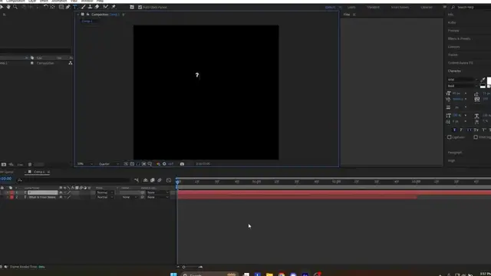Select the Rectangle shape tool
The width and height of the screenshot is (491, 276).
pos(61,7)
